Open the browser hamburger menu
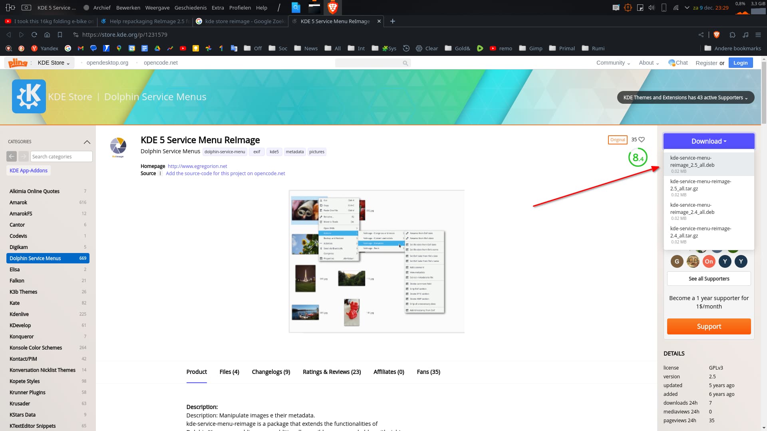 click(758, 35)
